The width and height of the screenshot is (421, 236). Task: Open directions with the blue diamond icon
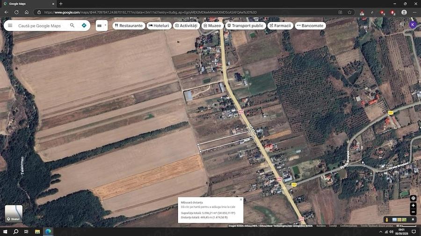pyautogui.click(x=84, y=26)
